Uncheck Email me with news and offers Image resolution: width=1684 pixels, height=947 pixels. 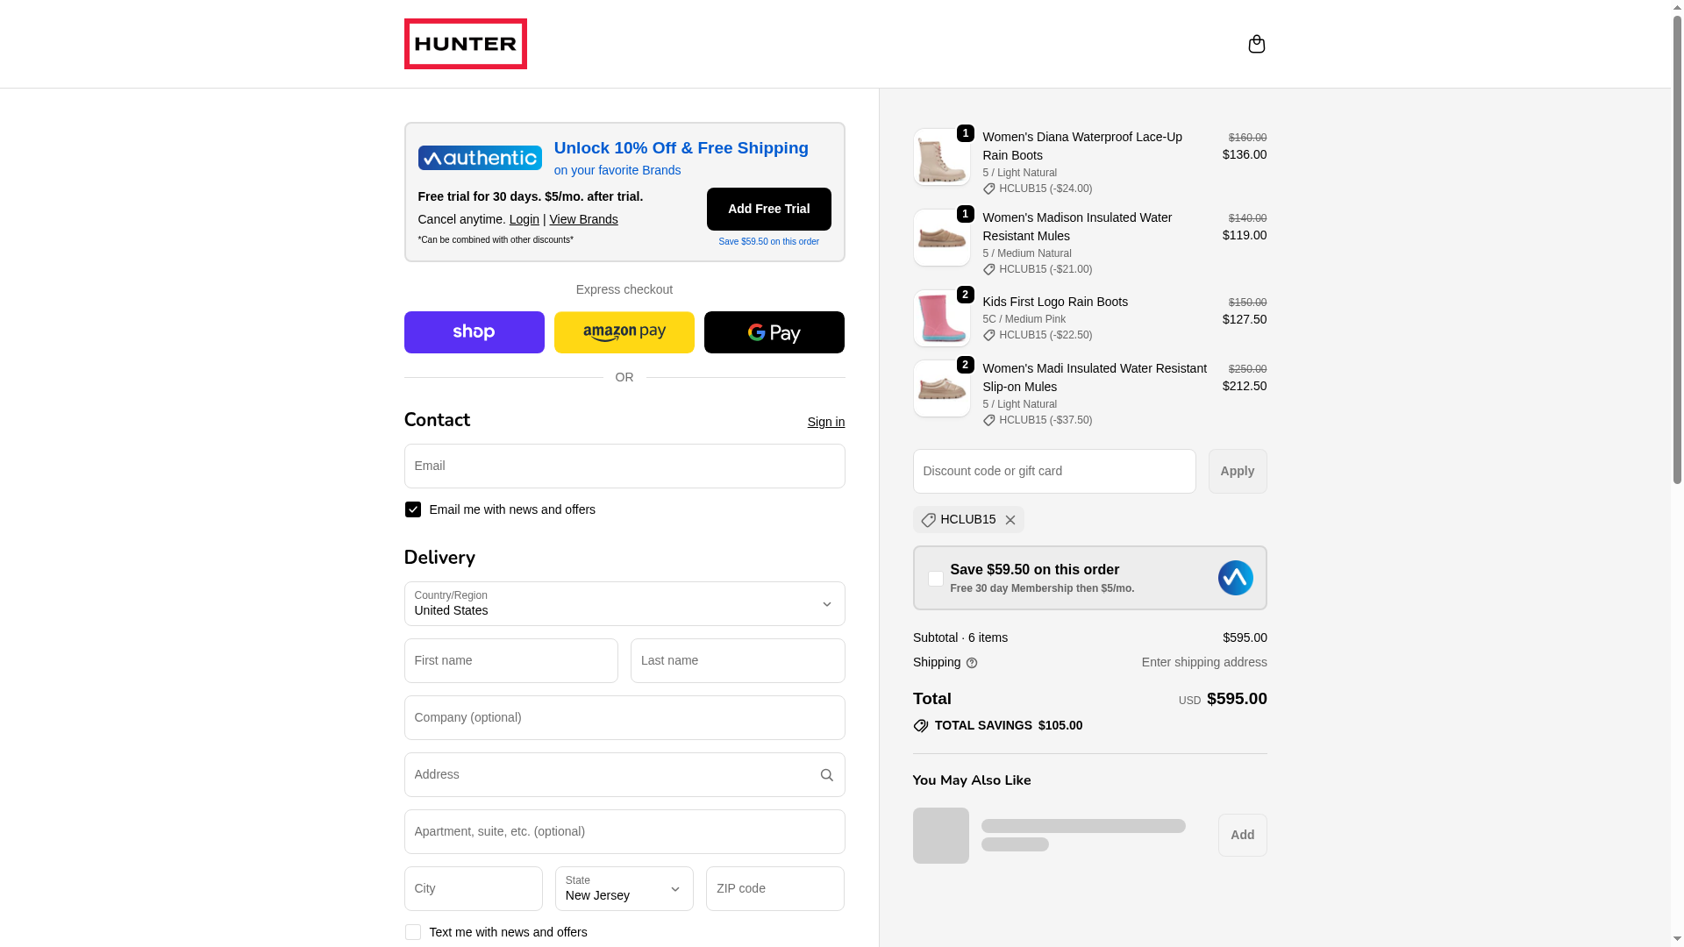coord(413,509)
